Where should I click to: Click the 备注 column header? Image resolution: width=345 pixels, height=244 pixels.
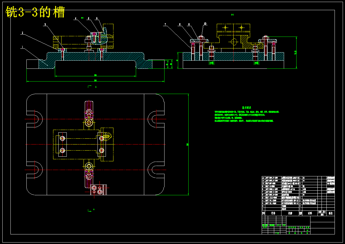click(330, 213)
